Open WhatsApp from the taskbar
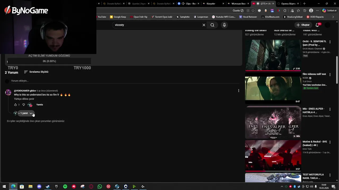 tap(100, 187)
